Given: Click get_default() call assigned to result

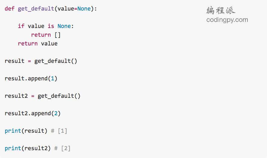Looking at the screenshot, I should tap(56, 61).
